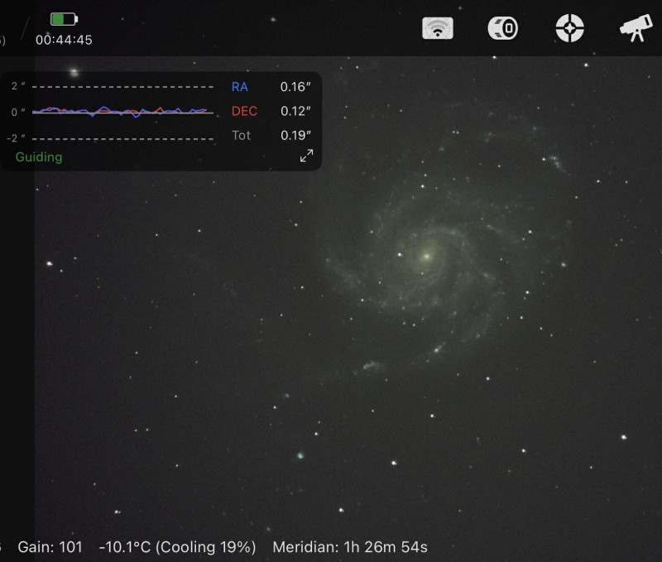Select the RA error value 0.16"

[x=295, y=87]
